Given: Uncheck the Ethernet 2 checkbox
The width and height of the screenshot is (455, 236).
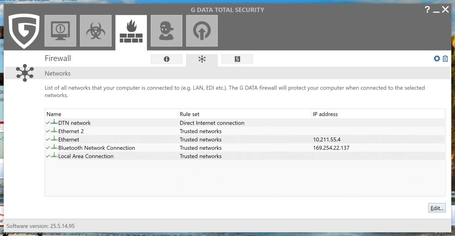Looking at the screenshot, I should pyautogui.click(x=48, y=131).
